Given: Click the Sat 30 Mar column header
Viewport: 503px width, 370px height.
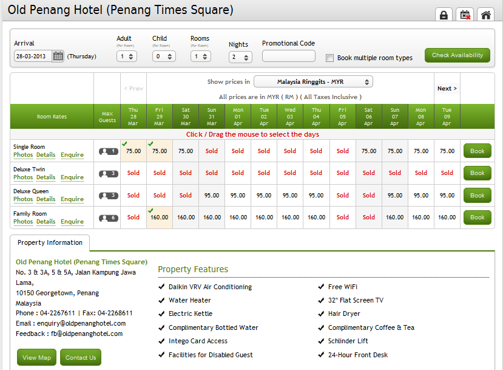Looking at the screenshot, I should point(186,117).
